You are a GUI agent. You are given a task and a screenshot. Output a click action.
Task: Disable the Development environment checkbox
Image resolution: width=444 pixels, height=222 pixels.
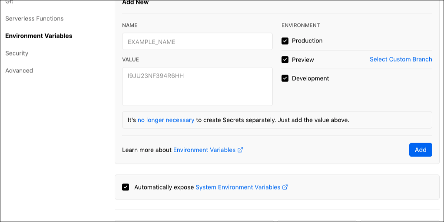(x=285, y=78)
